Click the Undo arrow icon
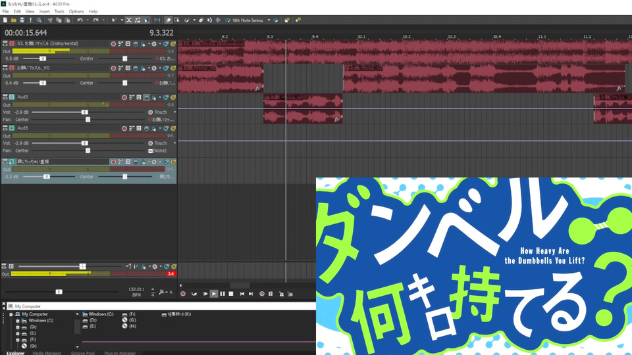This screenshot has height=355, width=632. pos(80,20)
